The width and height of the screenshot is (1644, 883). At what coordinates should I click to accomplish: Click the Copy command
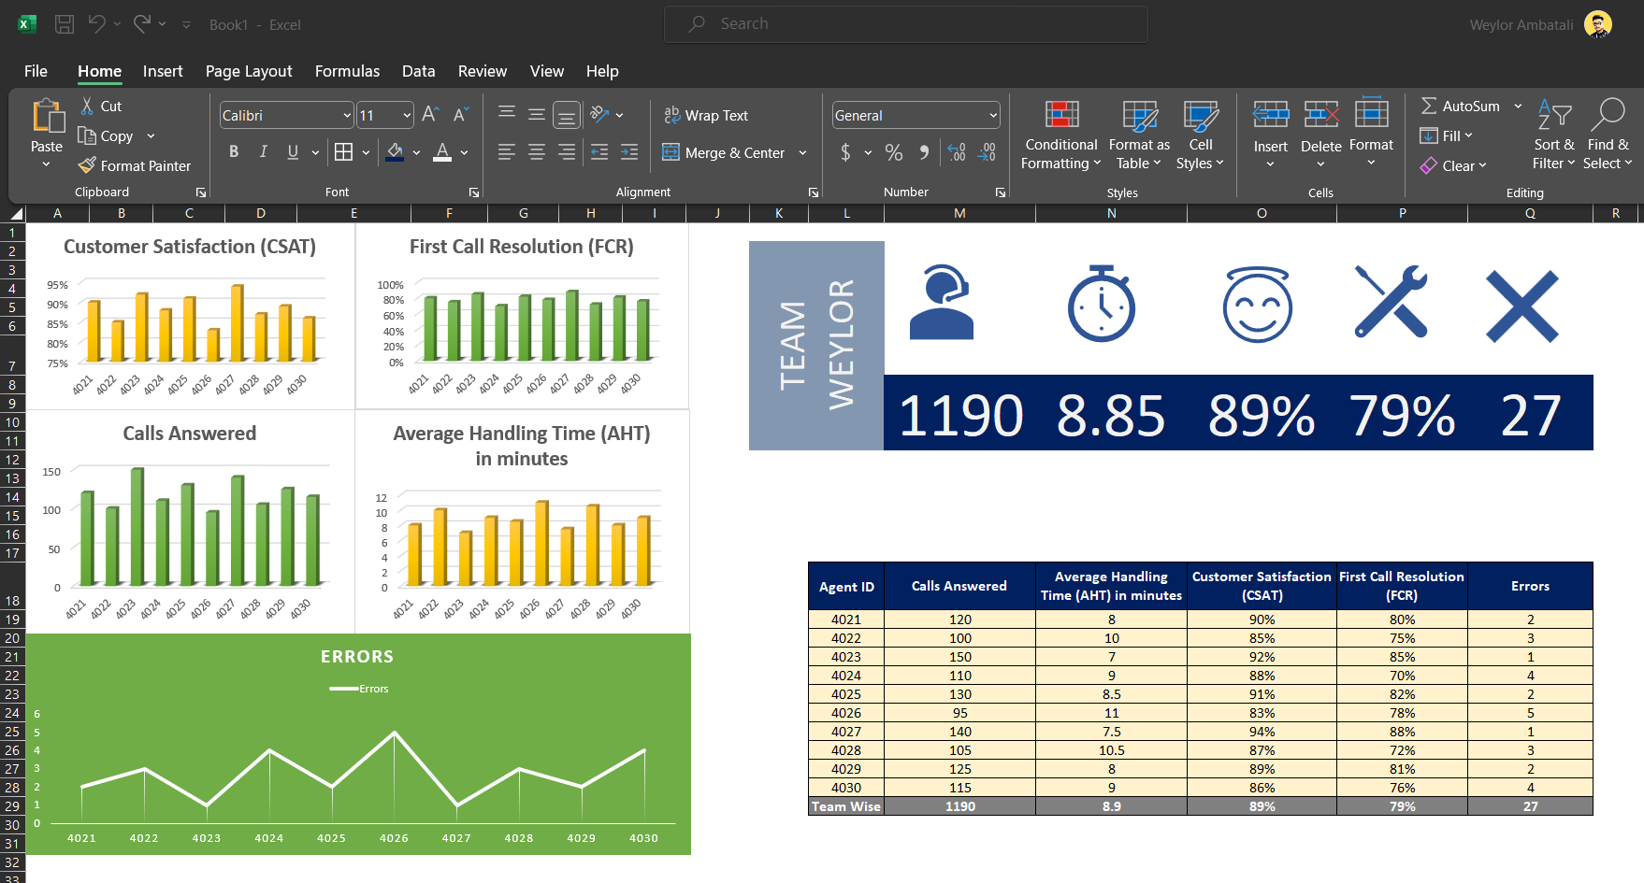tap(106, 135)
